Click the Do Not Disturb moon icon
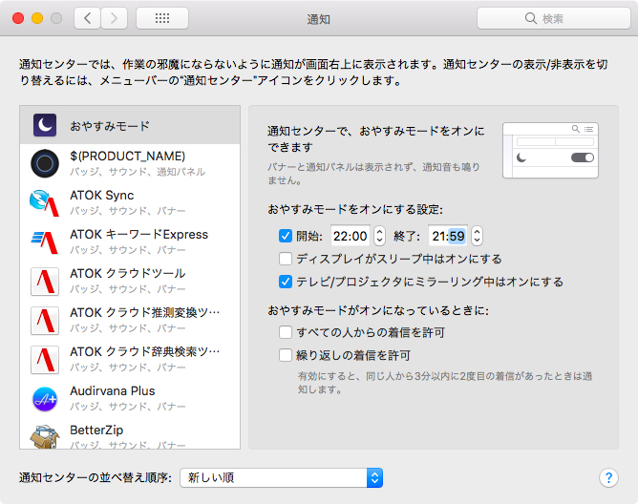638x504 pixels. point(45,125)
